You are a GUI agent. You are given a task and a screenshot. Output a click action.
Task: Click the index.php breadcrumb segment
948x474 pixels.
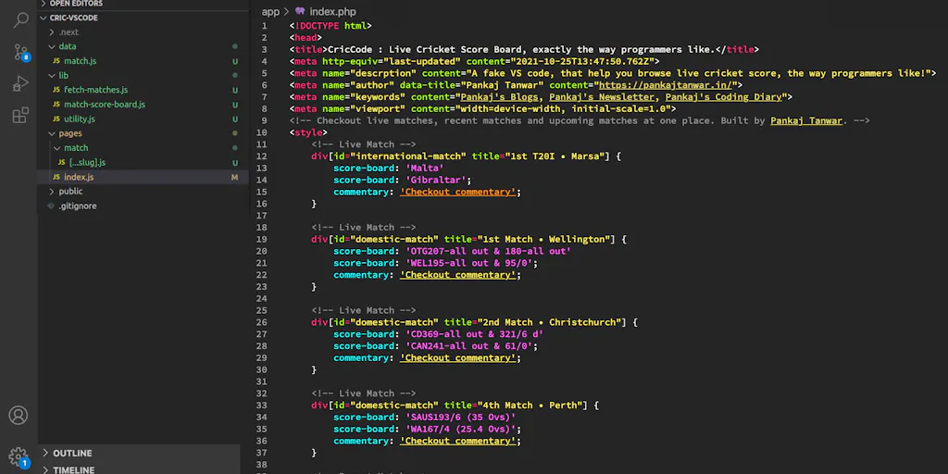332,12
